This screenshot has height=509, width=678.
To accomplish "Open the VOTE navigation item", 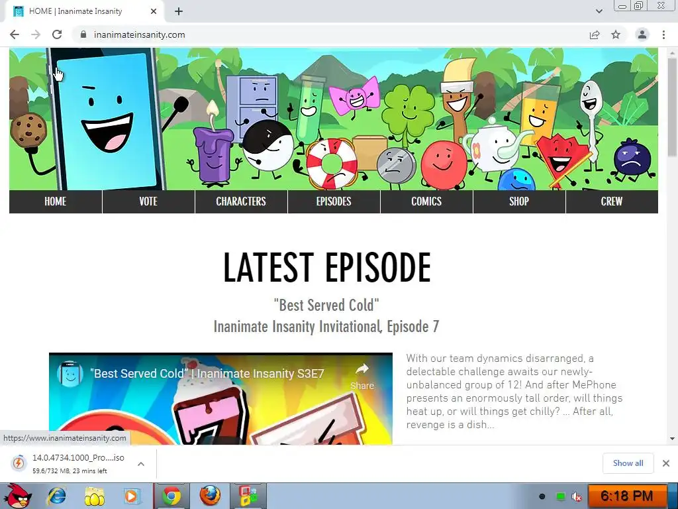I will [148, 201].
